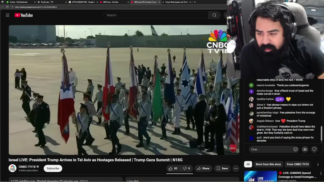The image size is (324, 182).
Task: Click ColdWarriorGamer's chat username
Action: (267, 127)
